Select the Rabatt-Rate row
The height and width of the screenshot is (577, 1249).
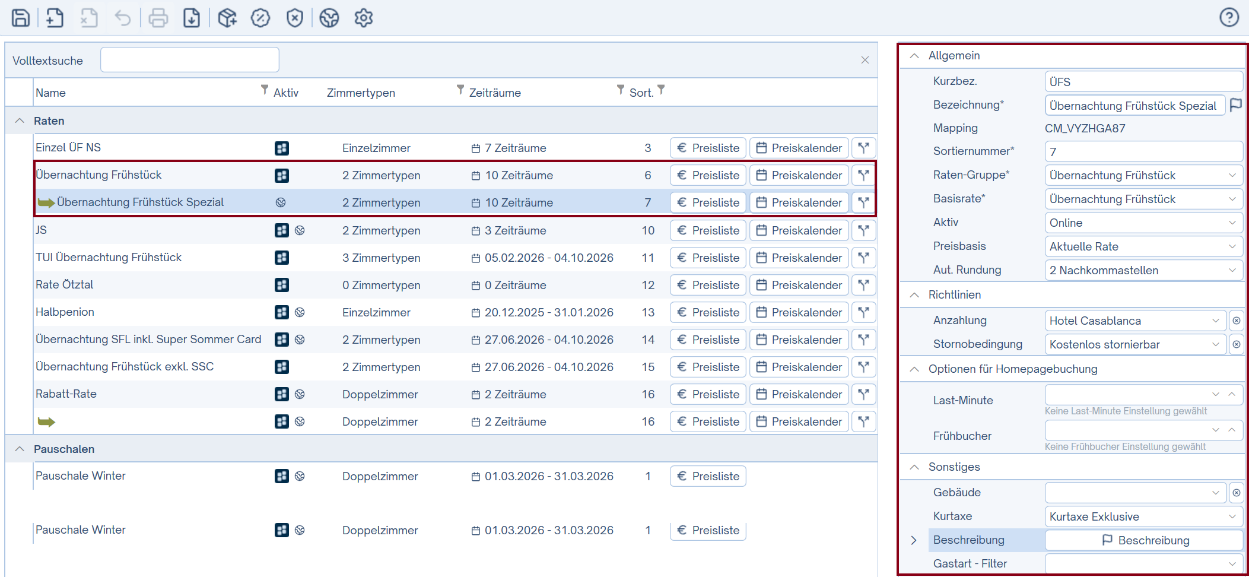tap(66, 394)
